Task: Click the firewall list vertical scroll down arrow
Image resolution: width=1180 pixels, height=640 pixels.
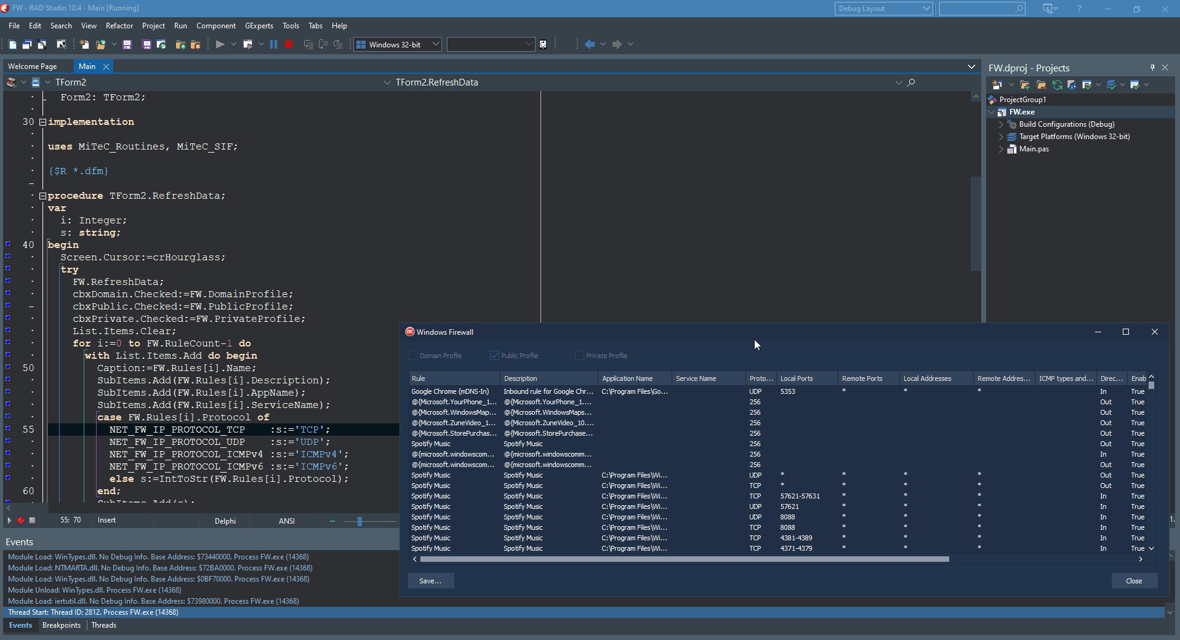Action: [x=1151, y=548]
